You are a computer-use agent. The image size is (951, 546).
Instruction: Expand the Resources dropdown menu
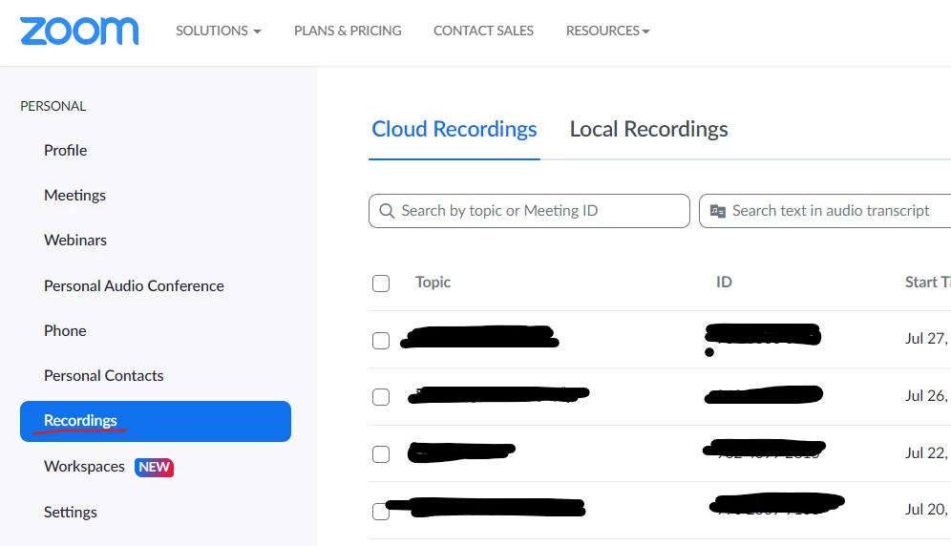pos(607,31)
